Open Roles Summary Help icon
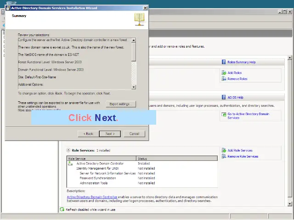The image size is (294, 220). click(224, 62)
